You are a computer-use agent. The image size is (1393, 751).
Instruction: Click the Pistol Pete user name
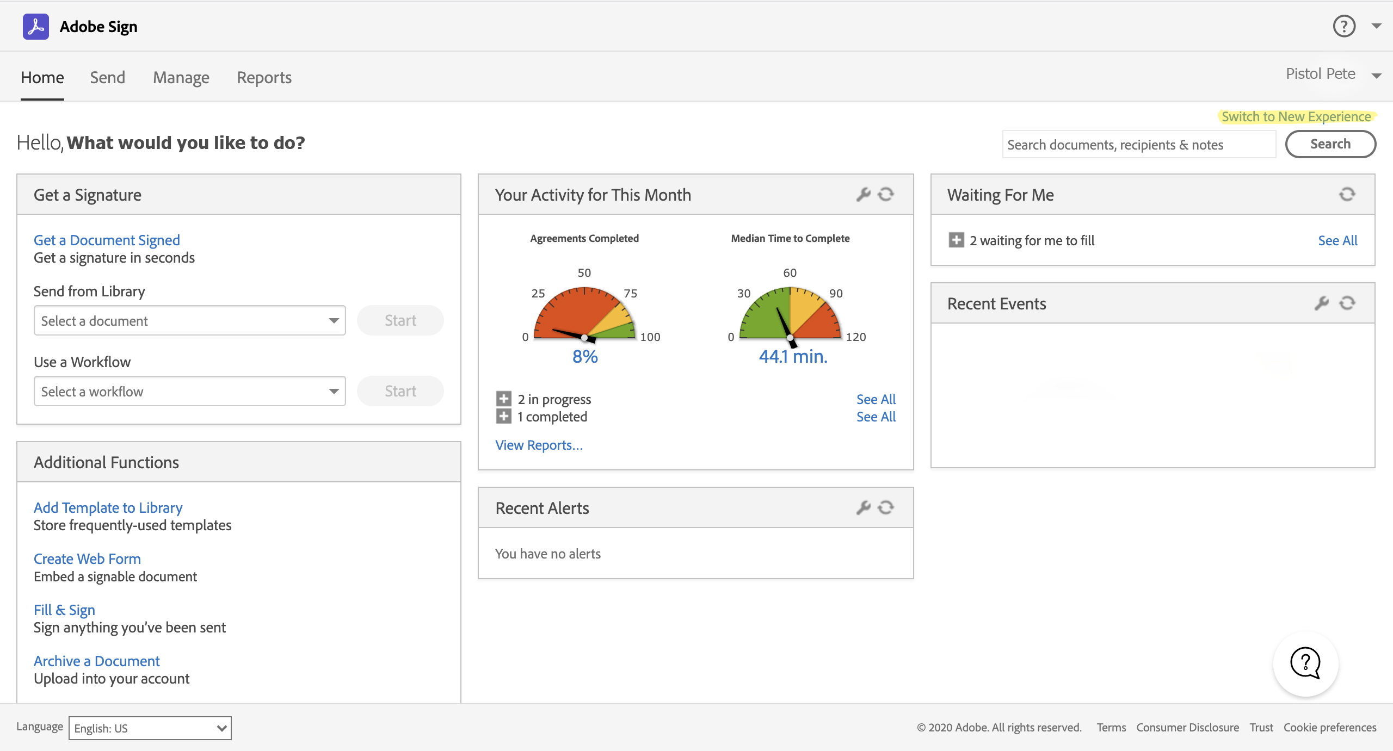coord(1321,74)
